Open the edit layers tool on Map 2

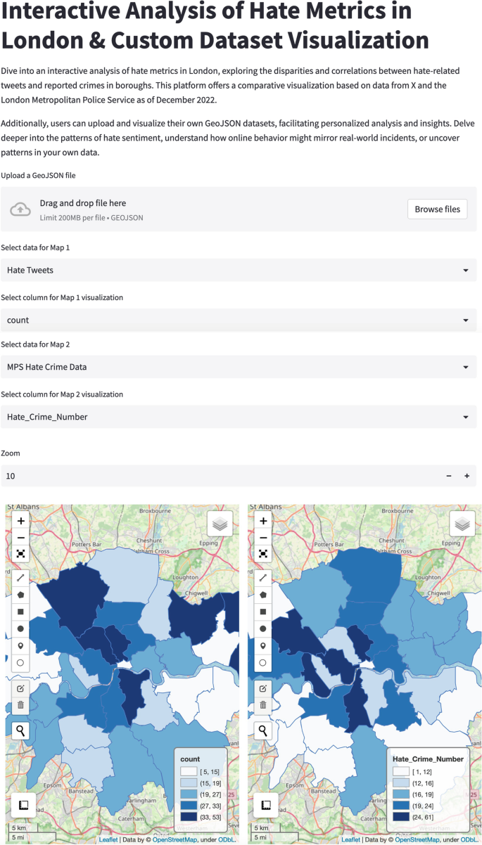[262, 688]
